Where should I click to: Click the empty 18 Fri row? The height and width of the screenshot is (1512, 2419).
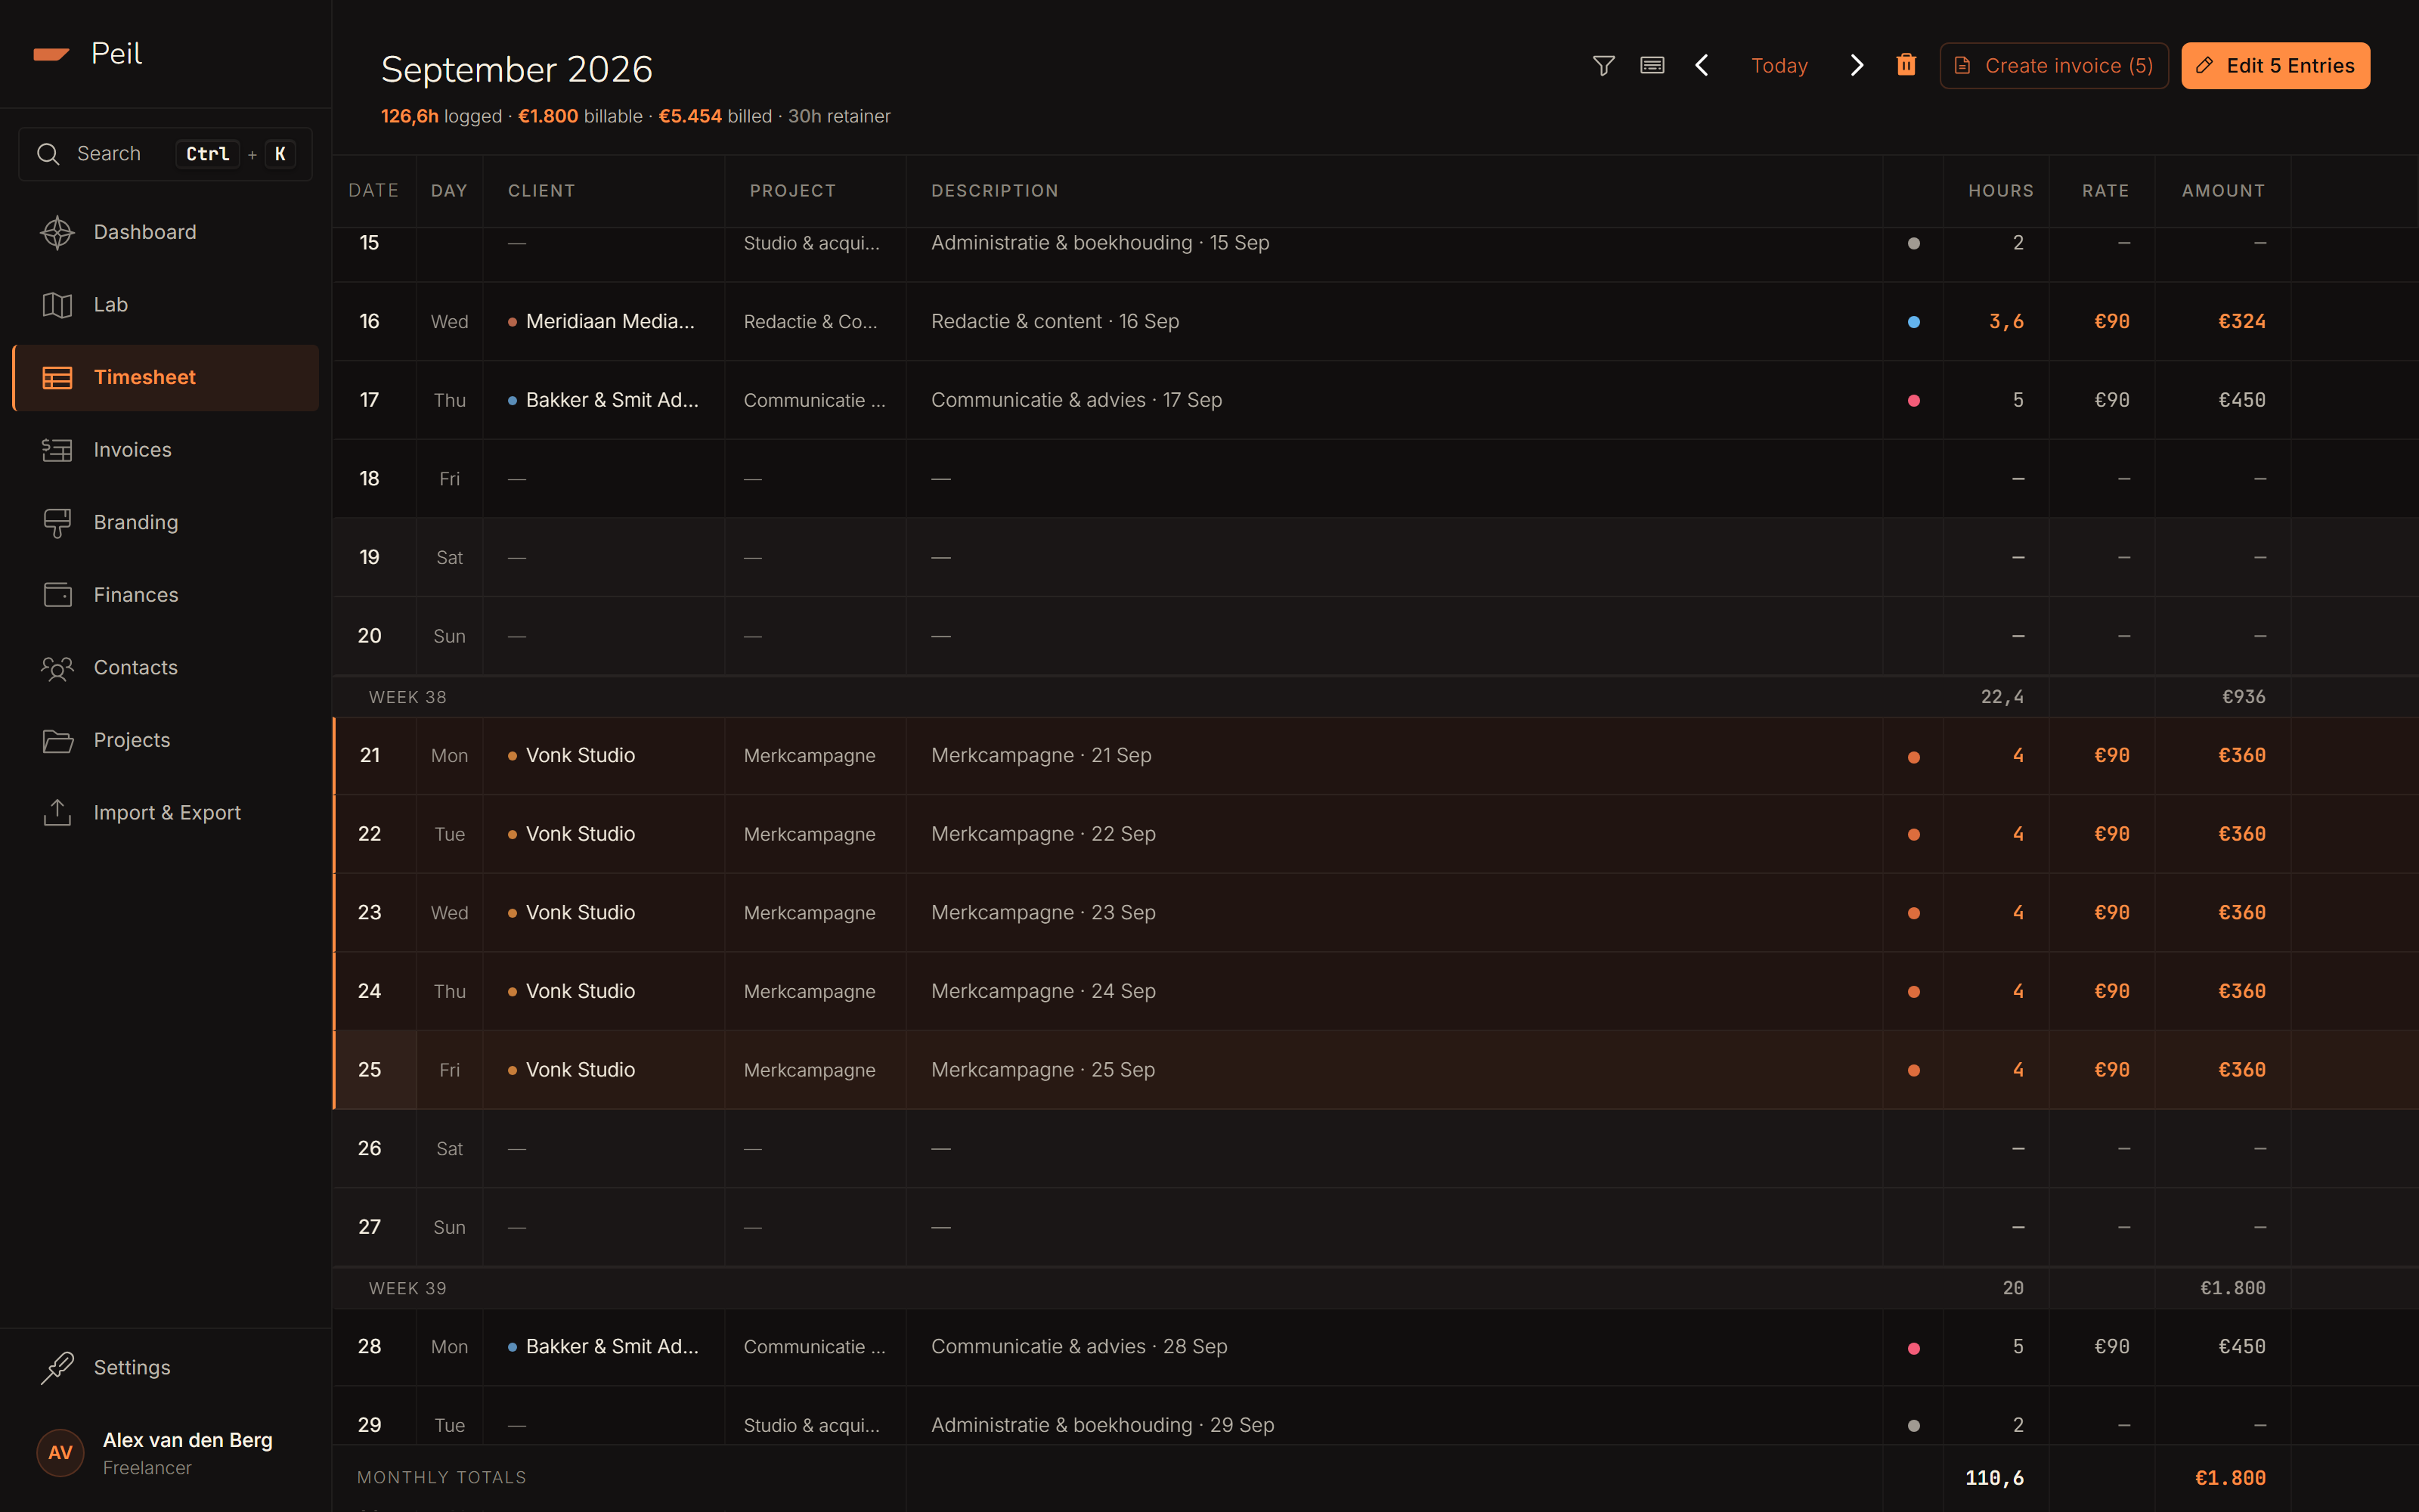coord(1374,479)
